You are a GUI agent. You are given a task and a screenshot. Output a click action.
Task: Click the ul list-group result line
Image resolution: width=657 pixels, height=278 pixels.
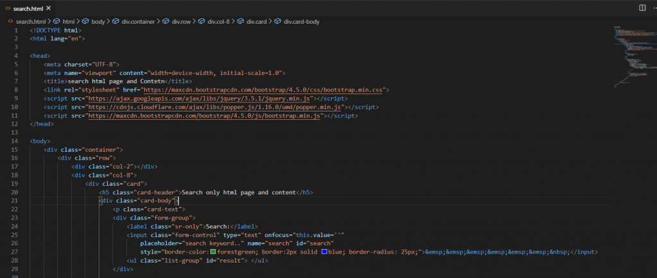pos(197,261)
